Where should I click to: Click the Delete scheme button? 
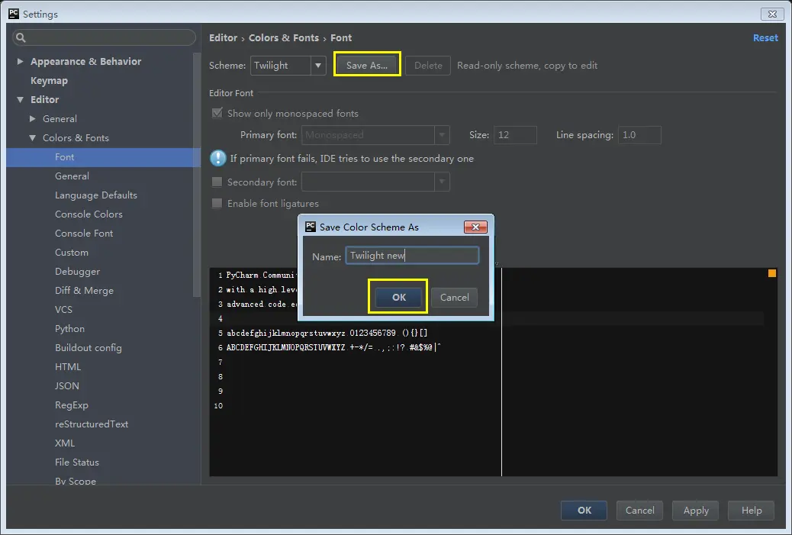point(428,65)
